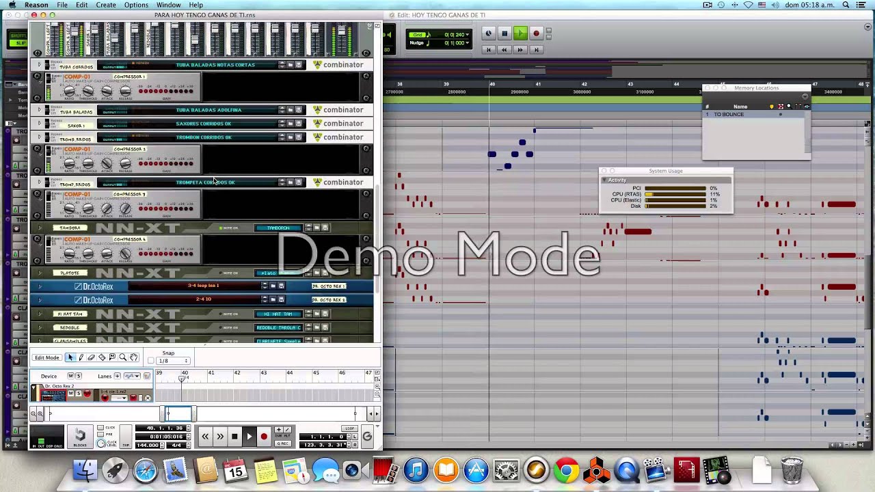875x492 pixels.
Task: Expand the Tambora NN-XT device
Action: click(x=40, y=228)
